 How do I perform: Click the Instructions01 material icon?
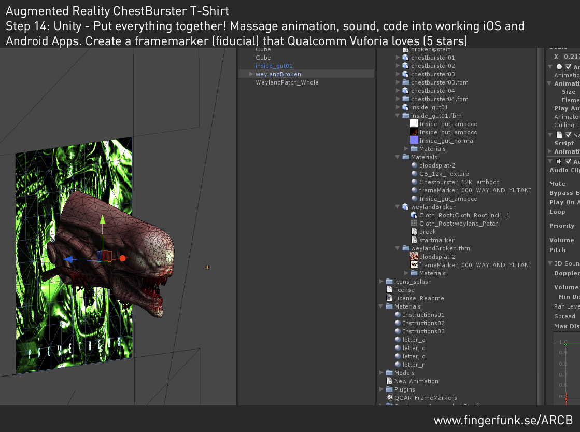pos(398,315)
